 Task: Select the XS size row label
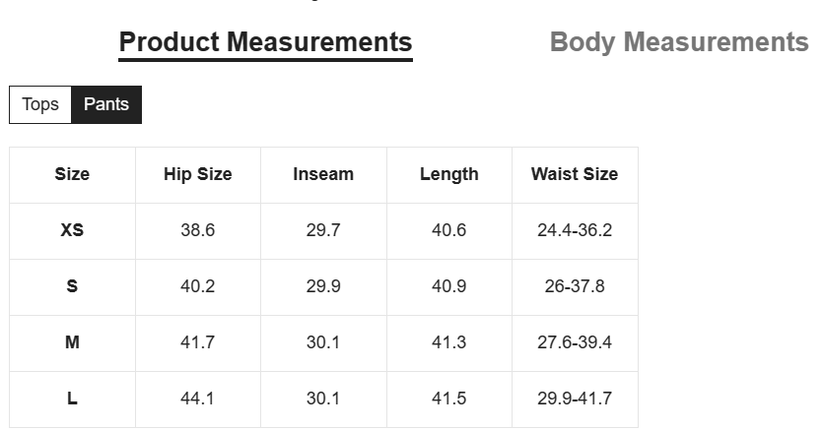(72, 230)
